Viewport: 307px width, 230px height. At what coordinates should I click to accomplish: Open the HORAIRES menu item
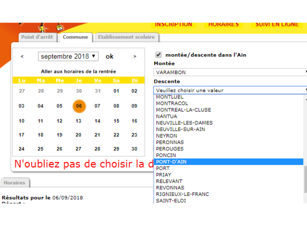coord(223,24)
